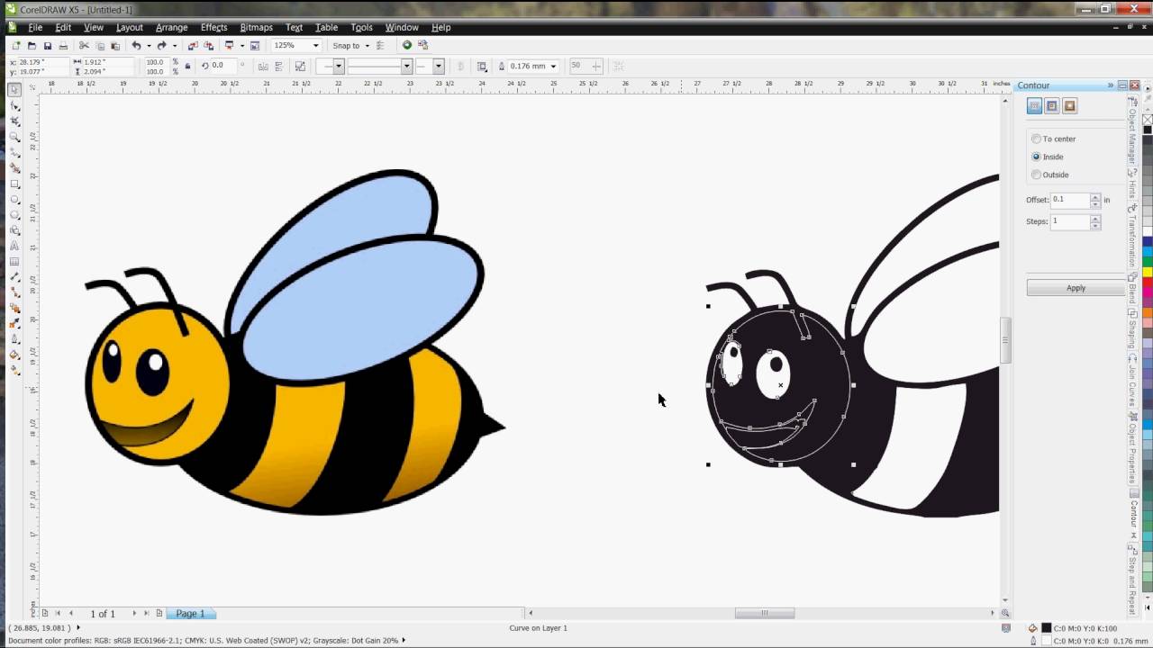
Task: Select the Outside contour option
Action: tap(1037, 175)
